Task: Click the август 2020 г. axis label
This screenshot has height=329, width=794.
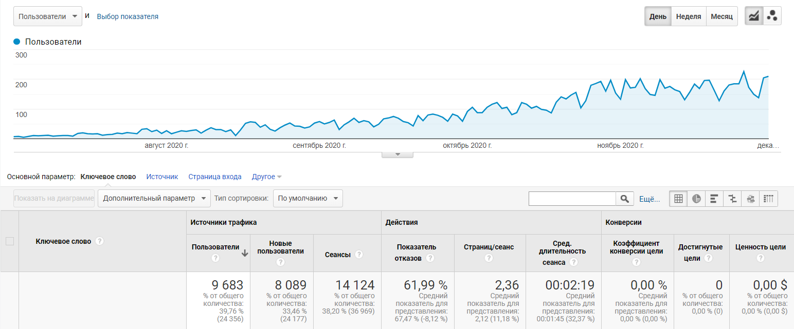Action: point(167,146)
